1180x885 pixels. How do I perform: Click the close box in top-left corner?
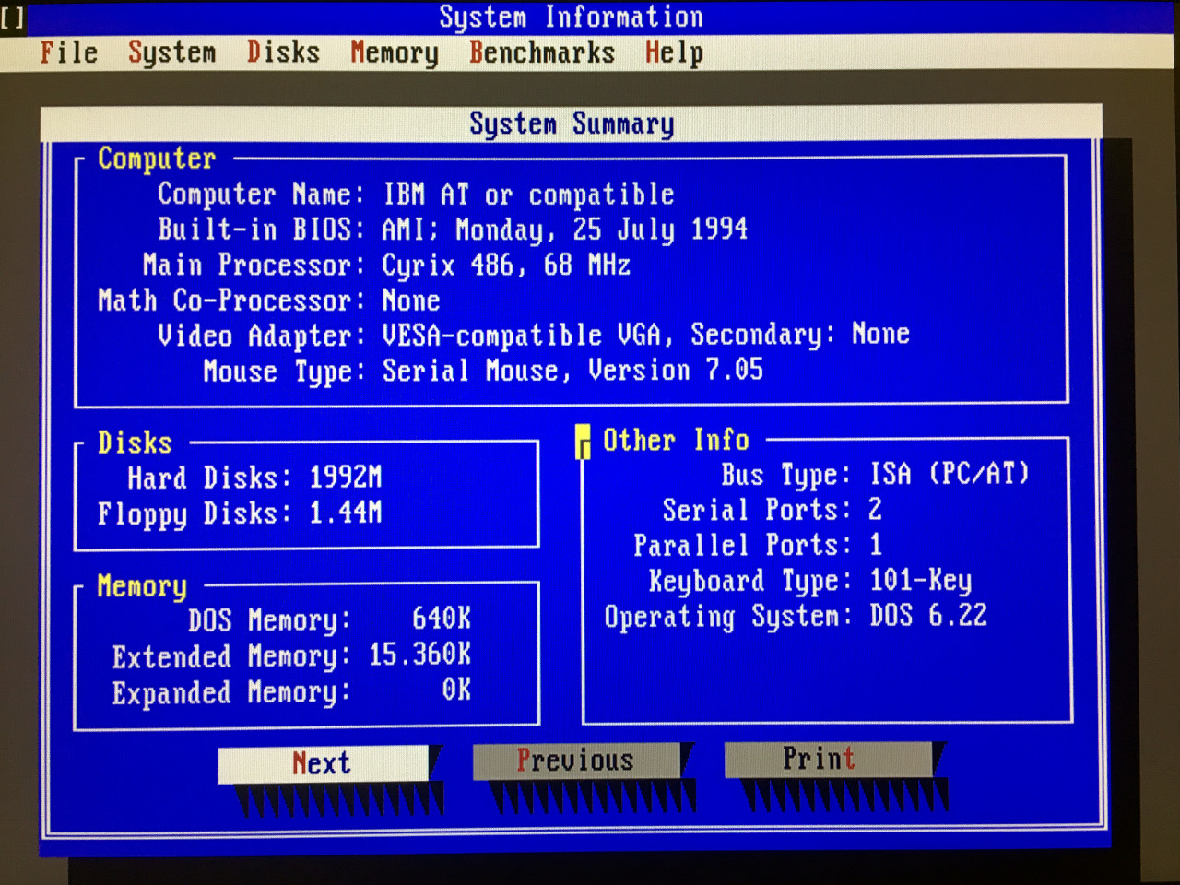[13, 18]
